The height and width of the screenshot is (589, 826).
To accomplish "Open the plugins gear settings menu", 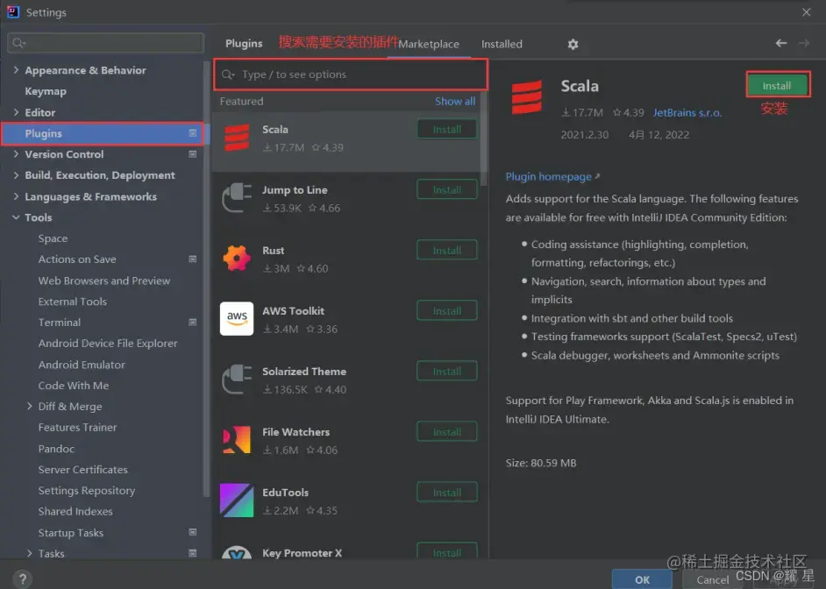I will pos(573,44).
